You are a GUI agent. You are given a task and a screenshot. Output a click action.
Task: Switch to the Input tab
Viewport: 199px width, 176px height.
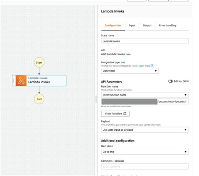[132, 26]
